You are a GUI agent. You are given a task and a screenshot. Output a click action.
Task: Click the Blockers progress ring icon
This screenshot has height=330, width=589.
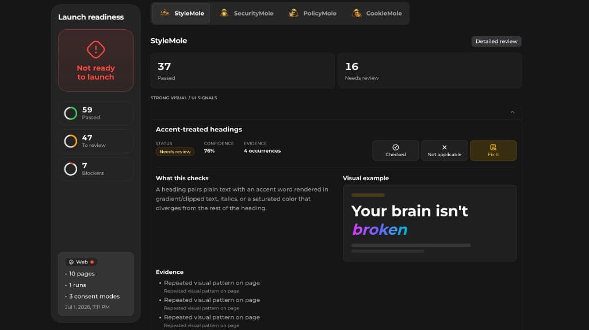[x=71, y=169]
